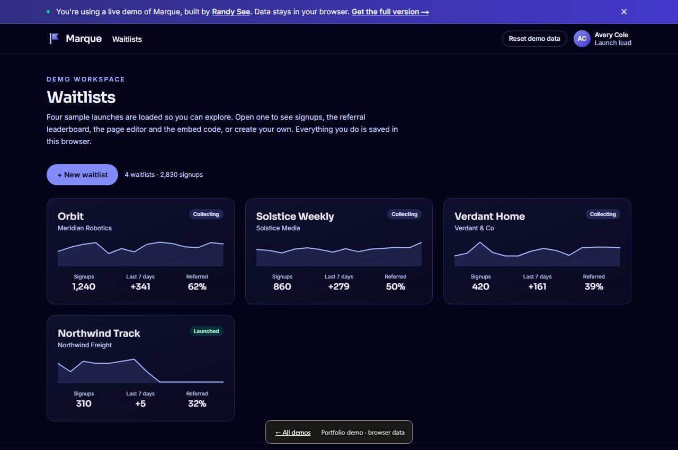Follow the Randy See link
The height and width of the screenshot is (450, 678).
coord(231,12)
